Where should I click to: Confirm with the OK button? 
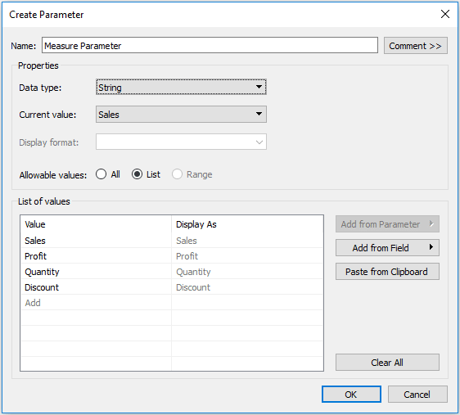351,395
